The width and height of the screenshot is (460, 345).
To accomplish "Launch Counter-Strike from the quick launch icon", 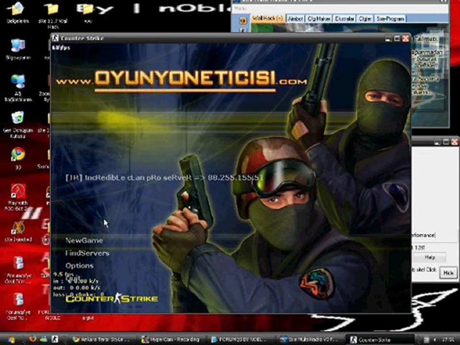I will coord(55,339).
